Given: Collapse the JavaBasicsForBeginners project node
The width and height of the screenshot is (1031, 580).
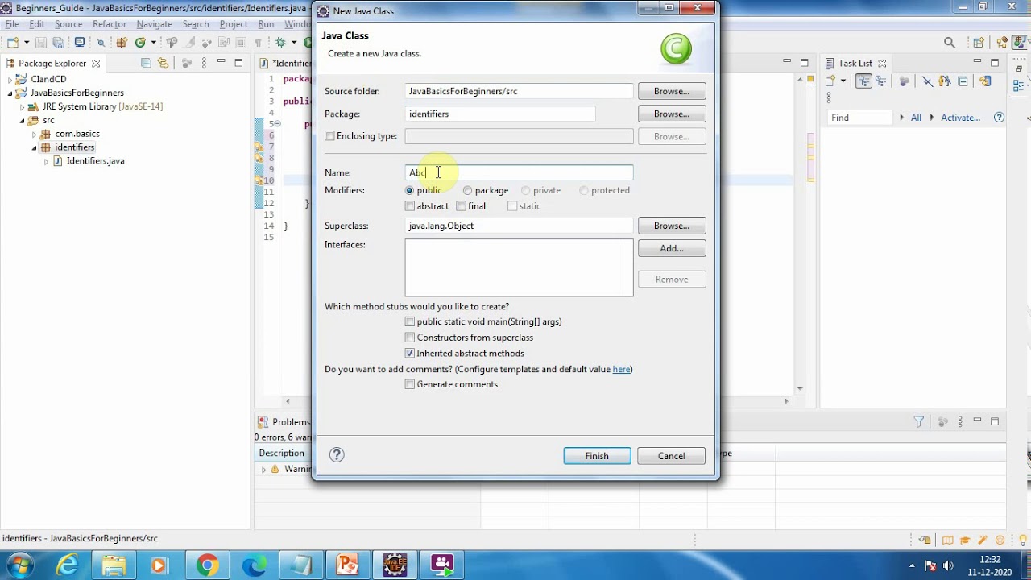Looking at the screenshot, I should (x=10, y=93).
